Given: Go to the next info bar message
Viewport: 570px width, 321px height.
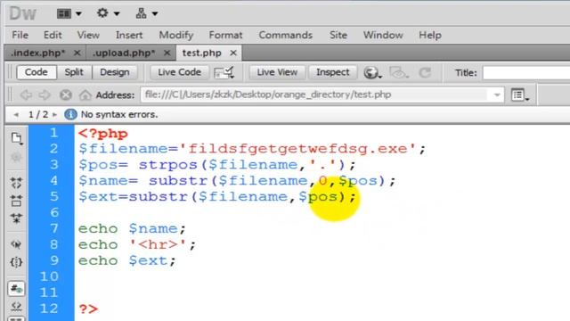Looking at the screenshot, I should [54, 115].
